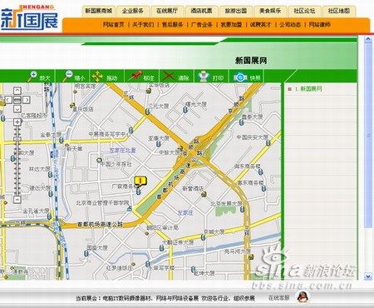Image resolution: width=374 pixels, height=308 pixels.
Task: Open the 新国展商城 tab
Action: [99, 11]
